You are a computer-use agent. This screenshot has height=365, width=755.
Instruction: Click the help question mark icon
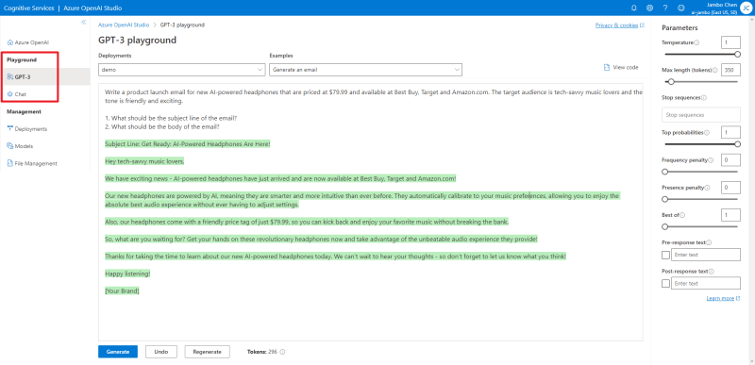pyautogui.click(x=665, y=8)
